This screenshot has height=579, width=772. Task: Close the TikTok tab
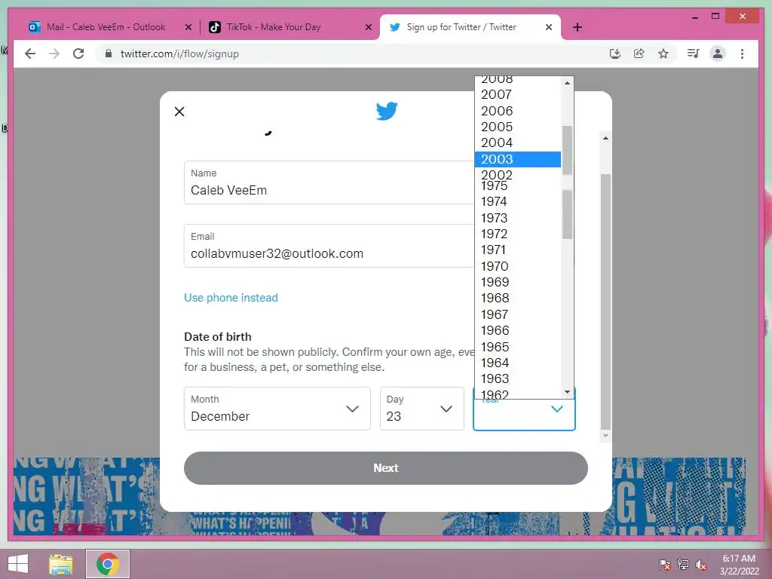pyautogui.click(x=368, y=28)
